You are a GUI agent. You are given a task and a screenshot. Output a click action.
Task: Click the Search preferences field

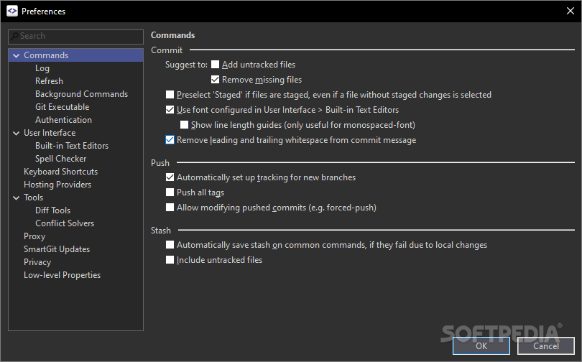75,37
